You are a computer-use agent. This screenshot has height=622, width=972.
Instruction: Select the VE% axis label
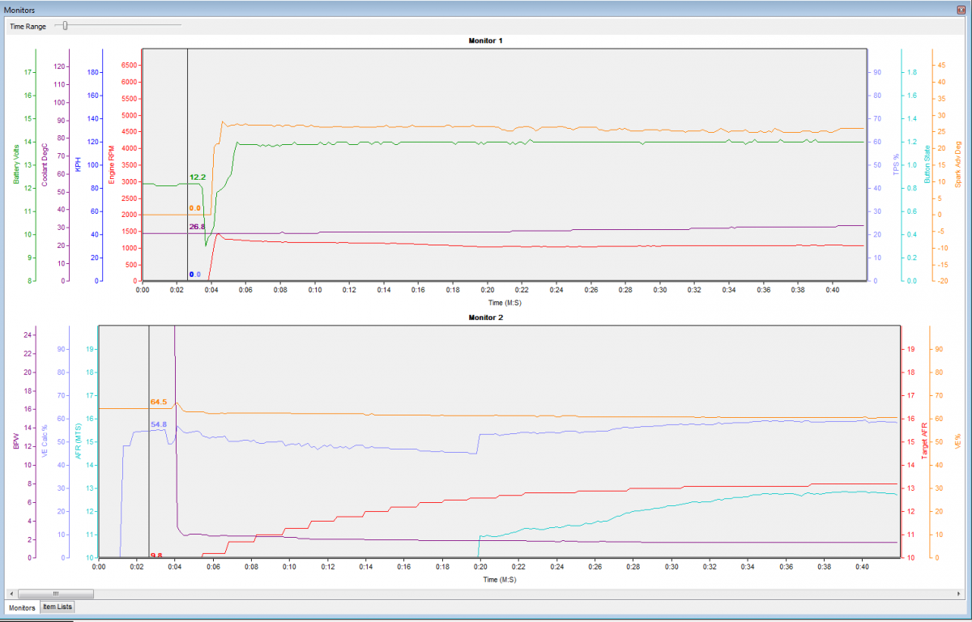[x=957, y=441]
